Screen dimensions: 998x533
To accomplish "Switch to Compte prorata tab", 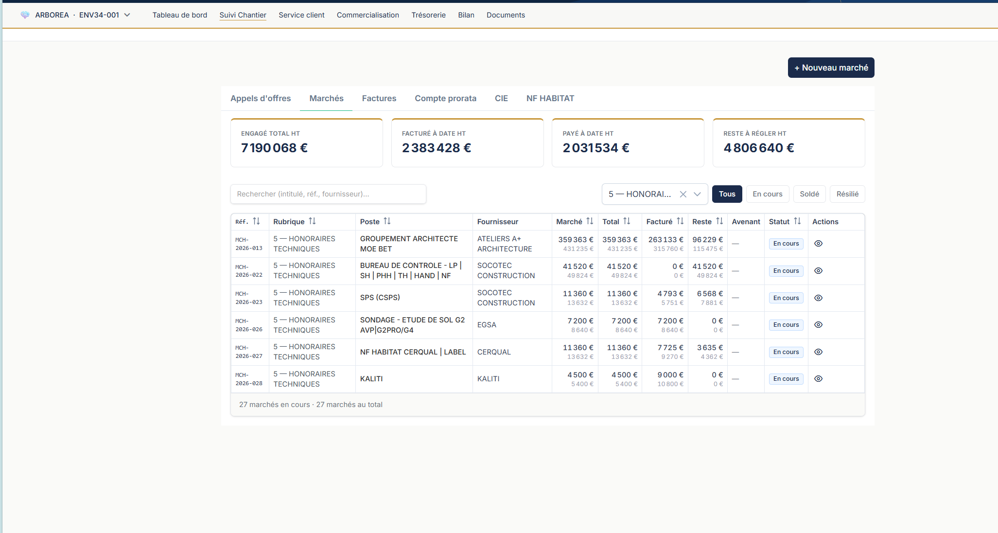I will [445, 98].
